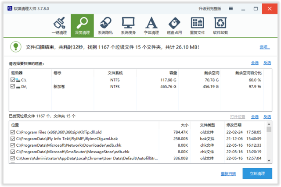This screenshot has height=187, width=281.
Task: Select the 784.47K size cell
Action: pos(180,132)
